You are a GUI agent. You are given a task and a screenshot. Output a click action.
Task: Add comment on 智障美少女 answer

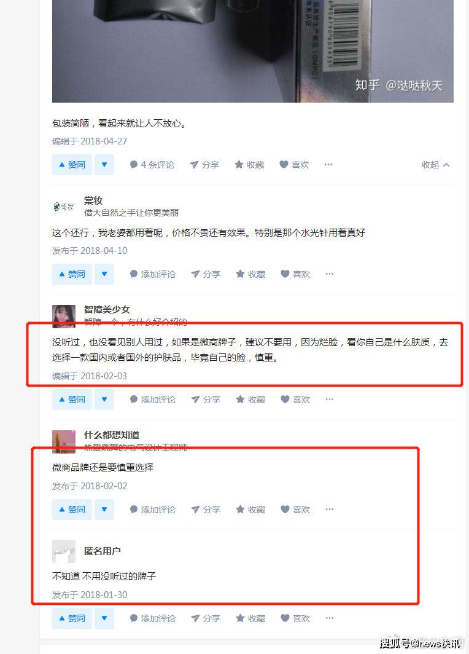(x=152, y=400)
